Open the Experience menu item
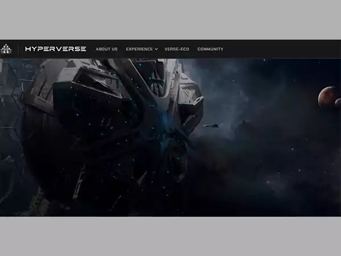Image resolution: width=341 pixels, height=256 pixels. (x=139, y=49)
